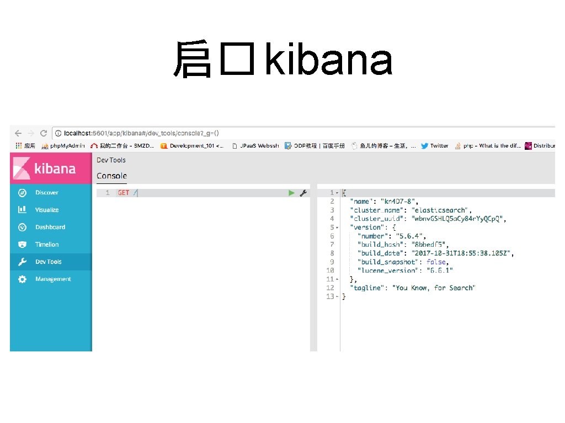
Task: Click the Discover compass icon
Action: tap(22, 193)
